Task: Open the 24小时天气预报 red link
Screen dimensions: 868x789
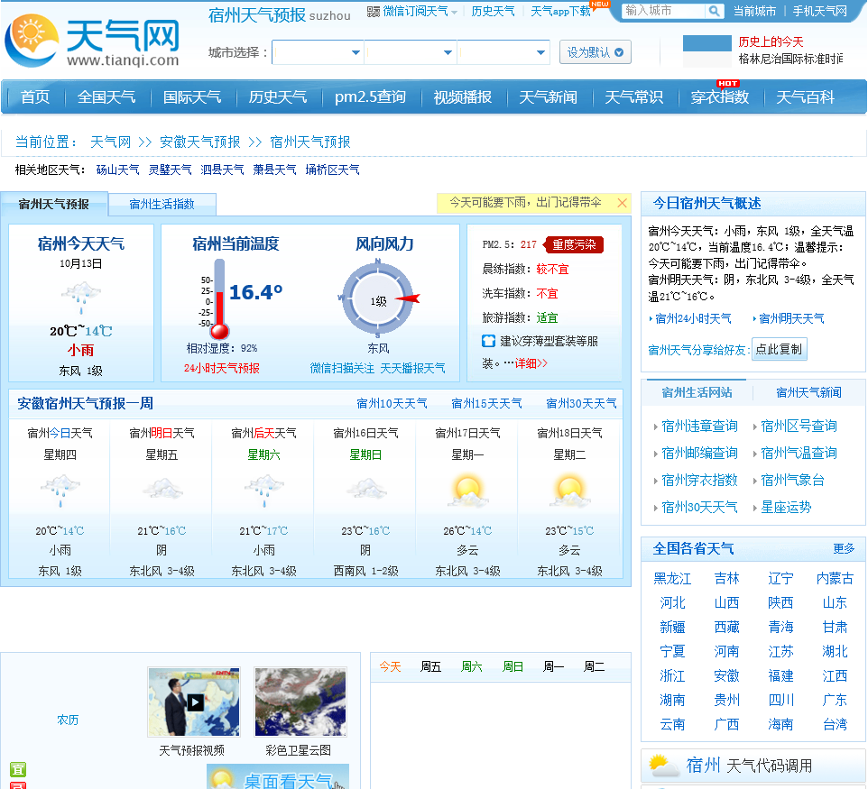Action: [x=221, y=369]
